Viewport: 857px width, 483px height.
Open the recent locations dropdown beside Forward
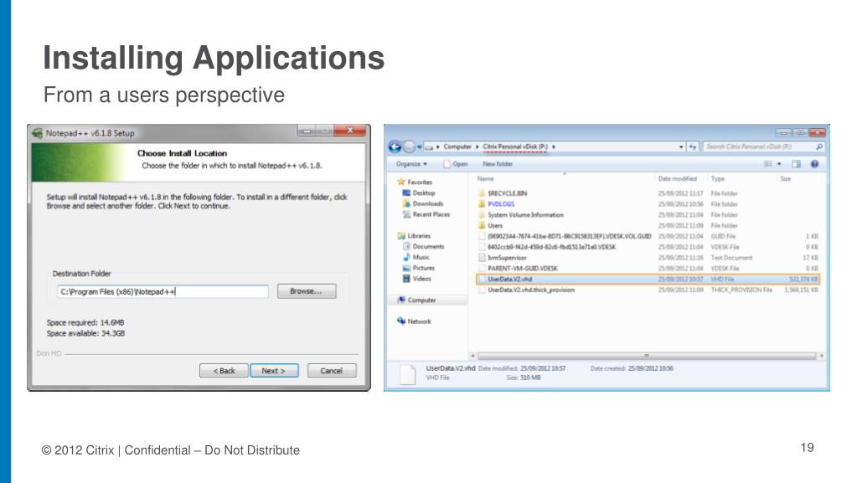click(419, 147)
